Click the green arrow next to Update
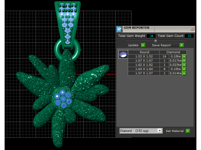The height and width of the screenshot is (150, 201). tap(143, 45)
